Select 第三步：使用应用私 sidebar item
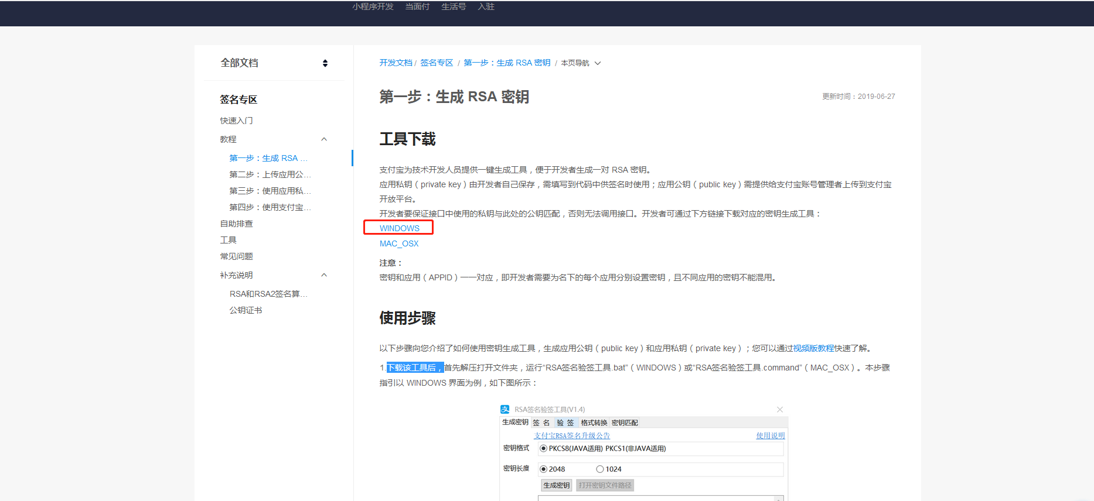 coord(270,191)
